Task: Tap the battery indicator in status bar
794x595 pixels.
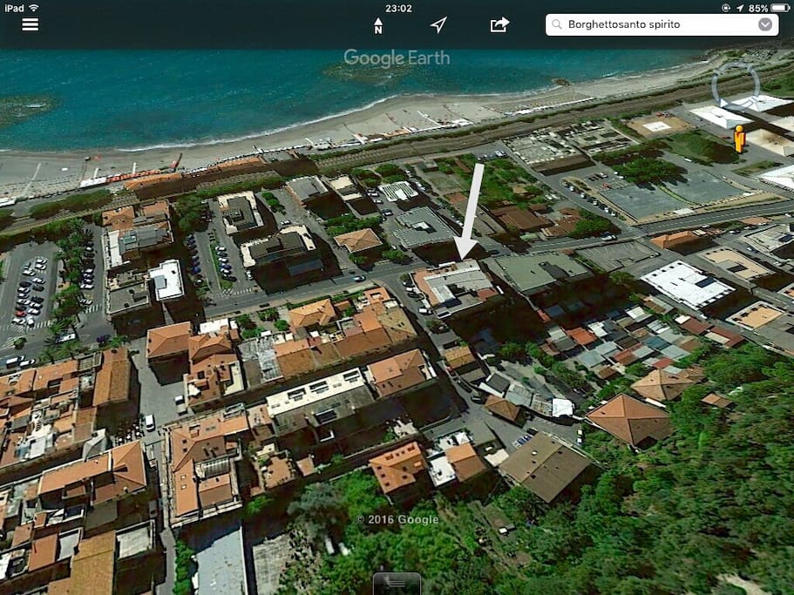Action: tap(780, 8)
